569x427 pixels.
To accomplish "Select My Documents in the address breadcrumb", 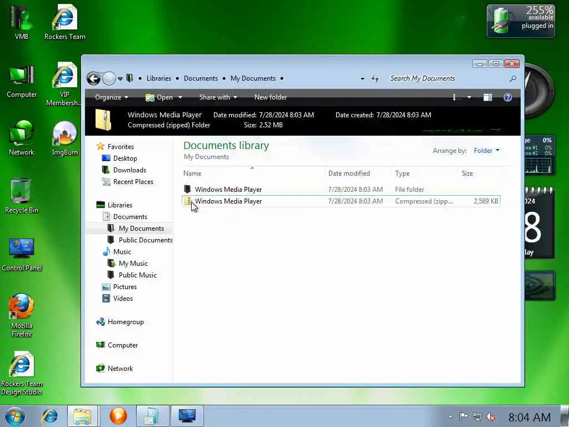I will [x=253, y=78].
